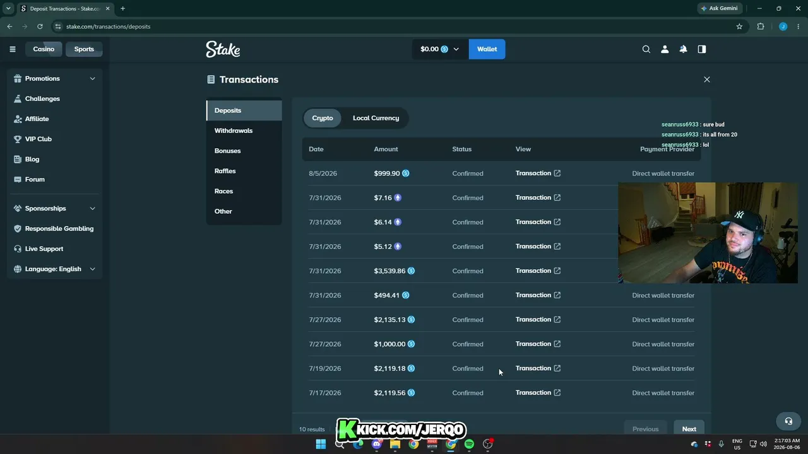Click the streamer webcam overlay
Image resolution: width=808 pixels, height=454 pixels.
coord(708,233)
